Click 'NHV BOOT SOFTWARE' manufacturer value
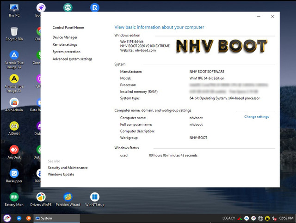This screenshot has height=223, width=296. click(207, 72)
